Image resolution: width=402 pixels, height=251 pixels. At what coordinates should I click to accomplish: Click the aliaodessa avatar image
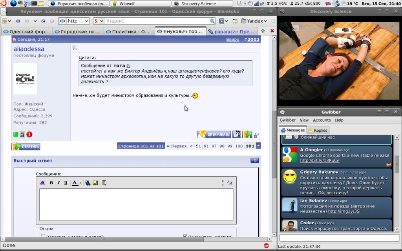coord(25,79)
